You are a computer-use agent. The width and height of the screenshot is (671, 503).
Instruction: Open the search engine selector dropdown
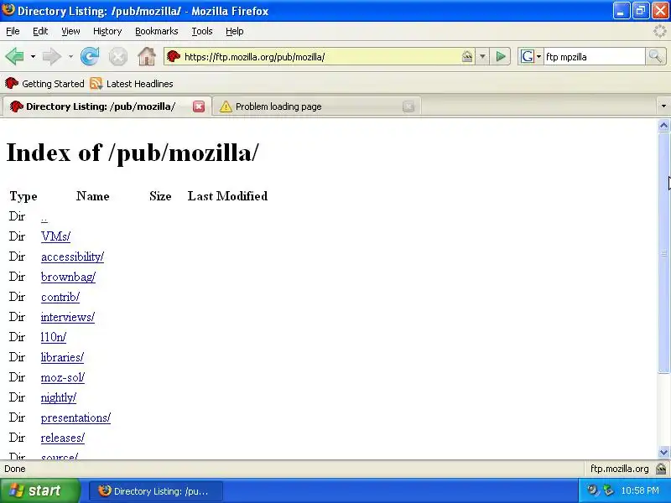[538, 56]
